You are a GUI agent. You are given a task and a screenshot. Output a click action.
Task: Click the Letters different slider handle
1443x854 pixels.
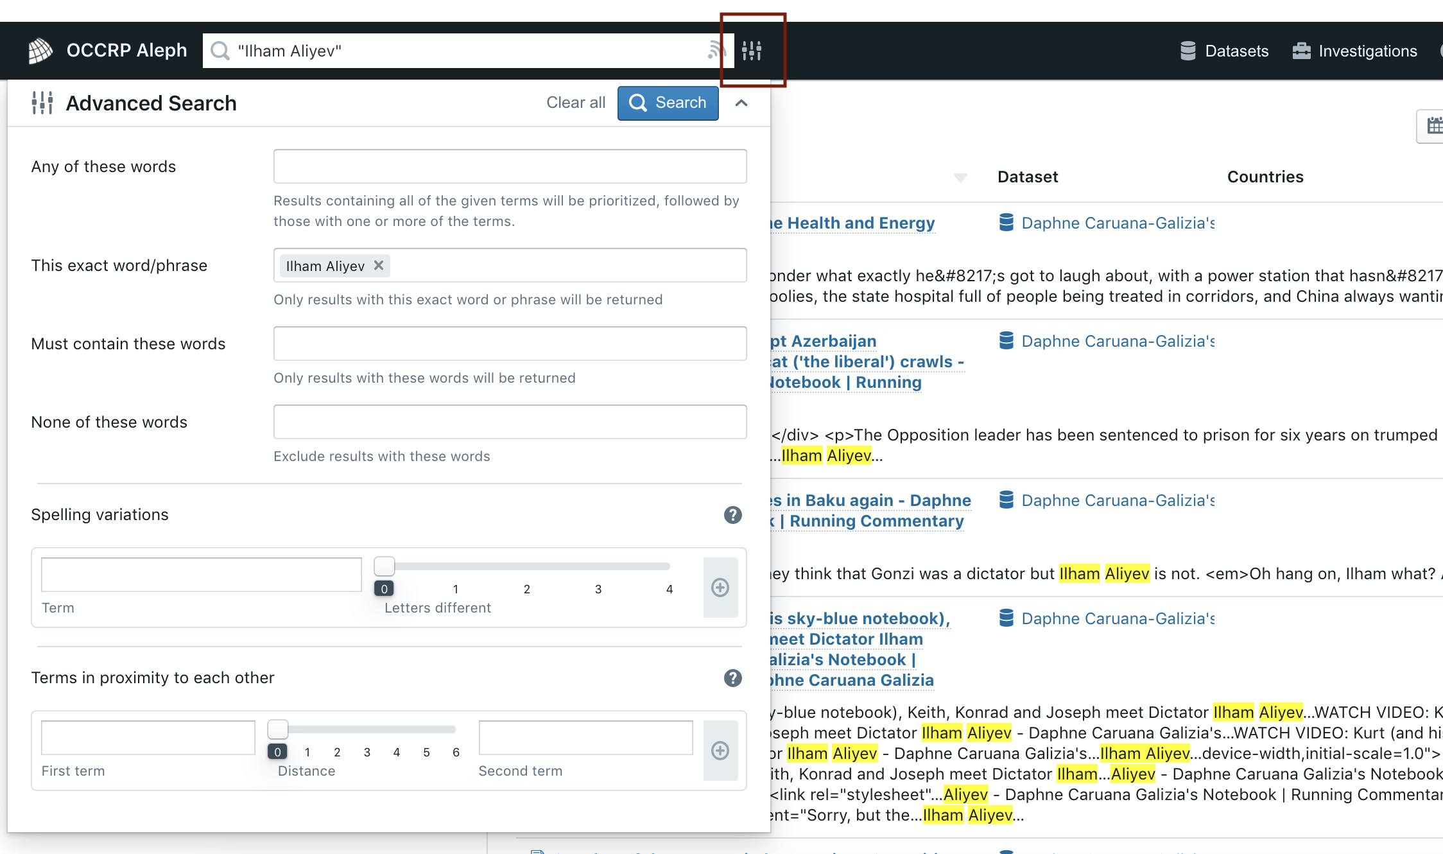click(x=384, y=566)
